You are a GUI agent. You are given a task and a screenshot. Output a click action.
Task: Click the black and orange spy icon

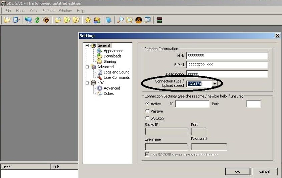click(x=138, y=20)
